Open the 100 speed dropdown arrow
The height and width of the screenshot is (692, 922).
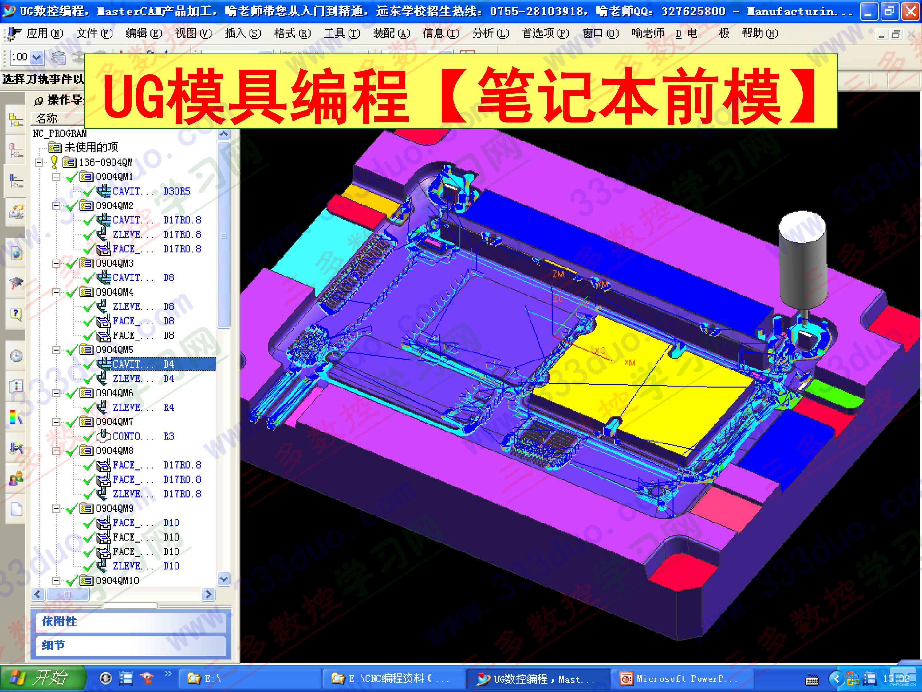tap(37, 58)
